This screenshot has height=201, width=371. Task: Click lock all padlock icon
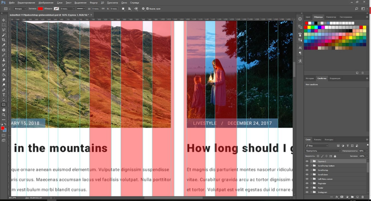(335, 156)
